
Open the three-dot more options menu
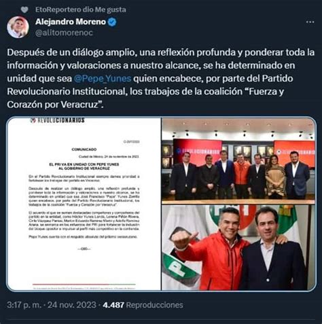(x=310, y=22)
